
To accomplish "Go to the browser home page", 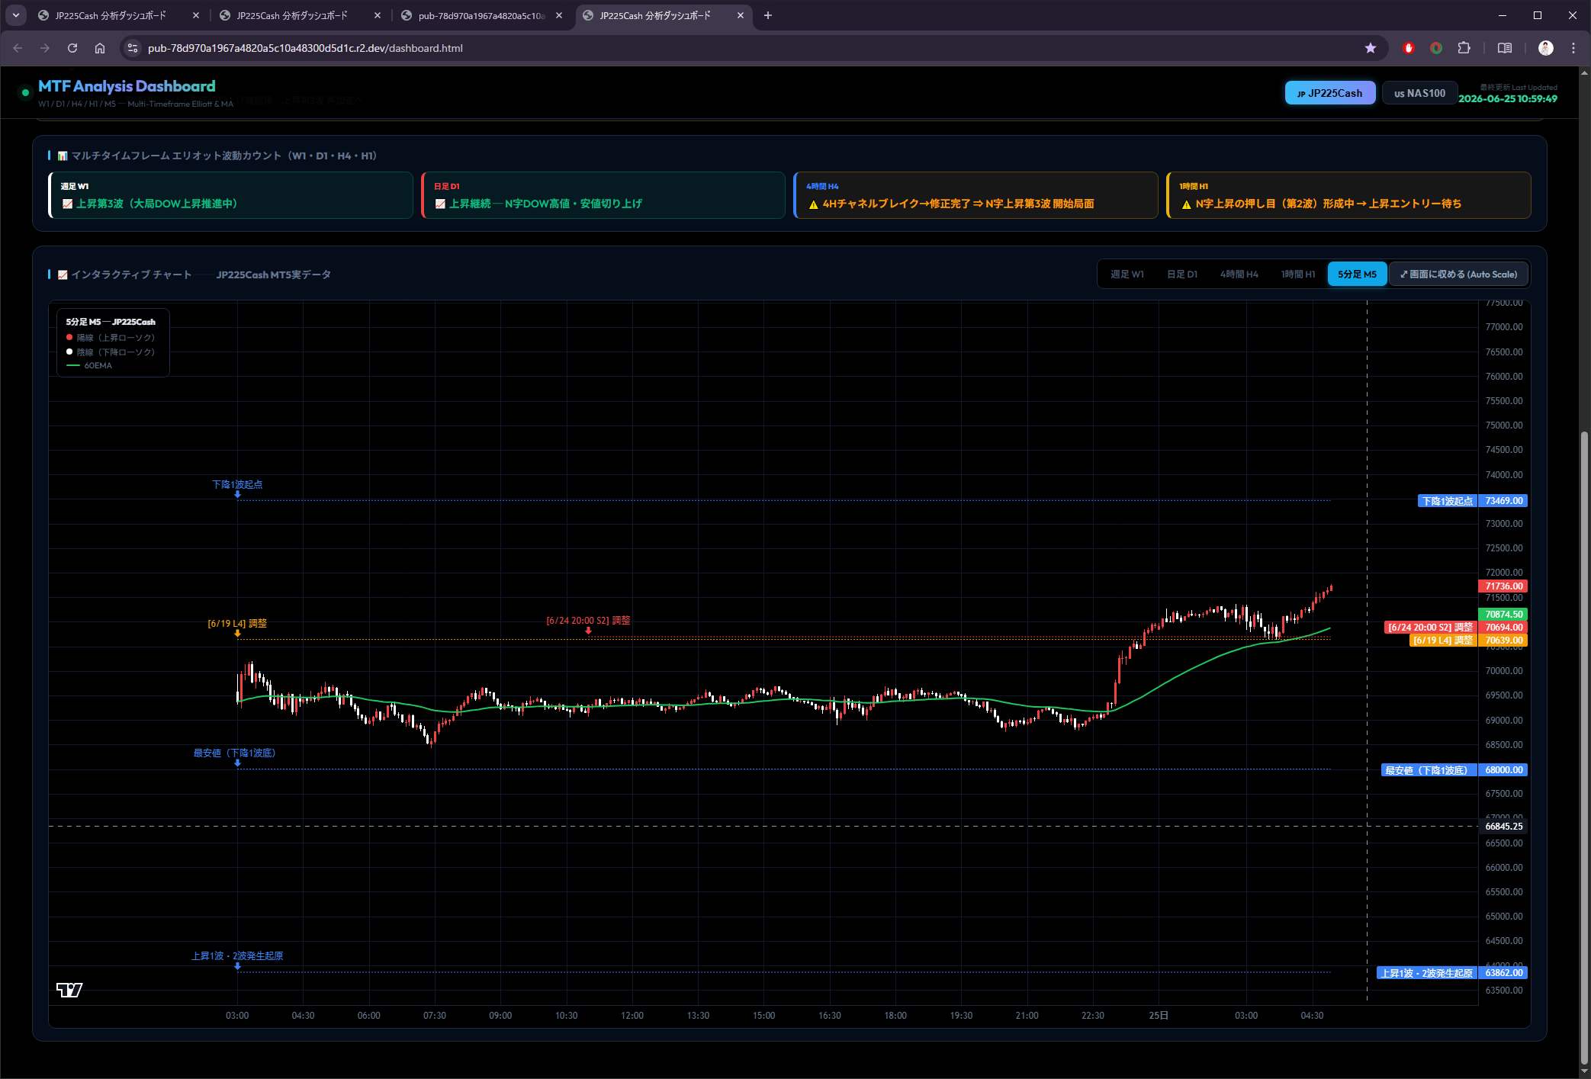I will (x=100, y=48).
